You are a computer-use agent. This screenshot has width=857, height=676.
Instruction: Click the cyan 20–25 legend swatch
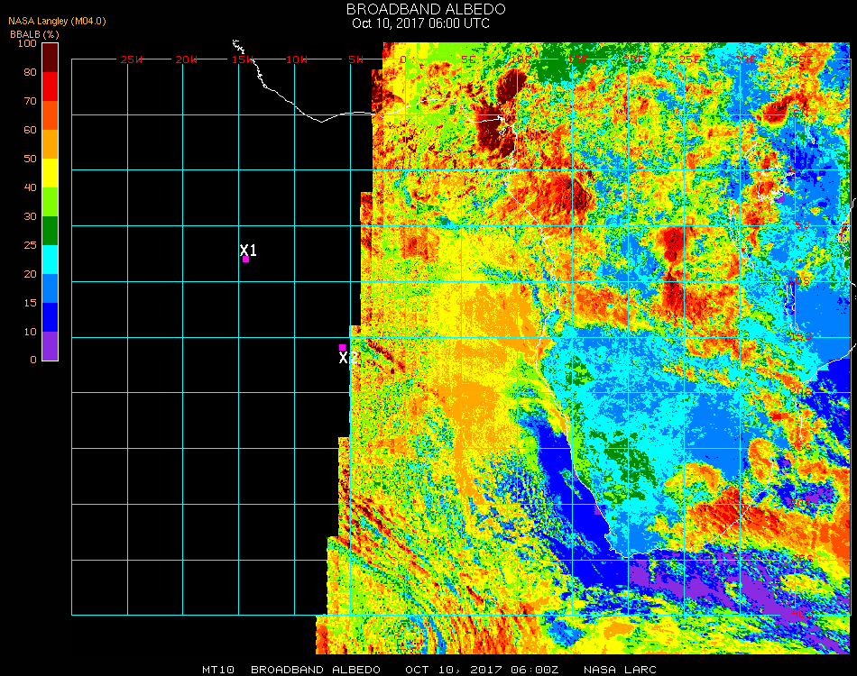click(x=51, y=260)
